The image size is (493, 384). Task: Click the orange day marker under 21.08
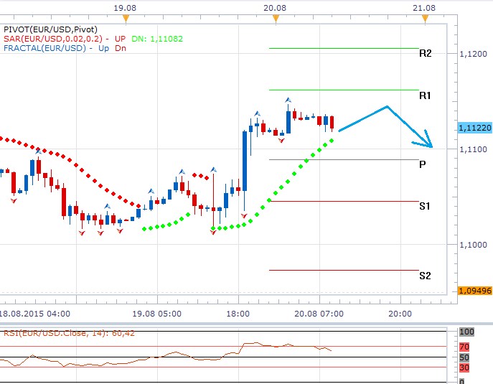tap(426, 17)
